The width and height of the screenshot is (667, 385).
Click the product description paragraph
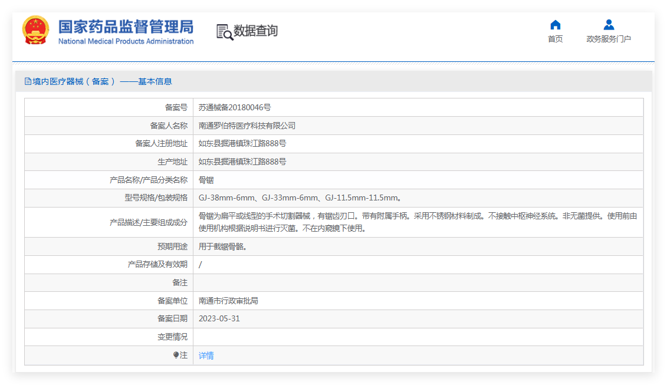(x=418, y=222)
